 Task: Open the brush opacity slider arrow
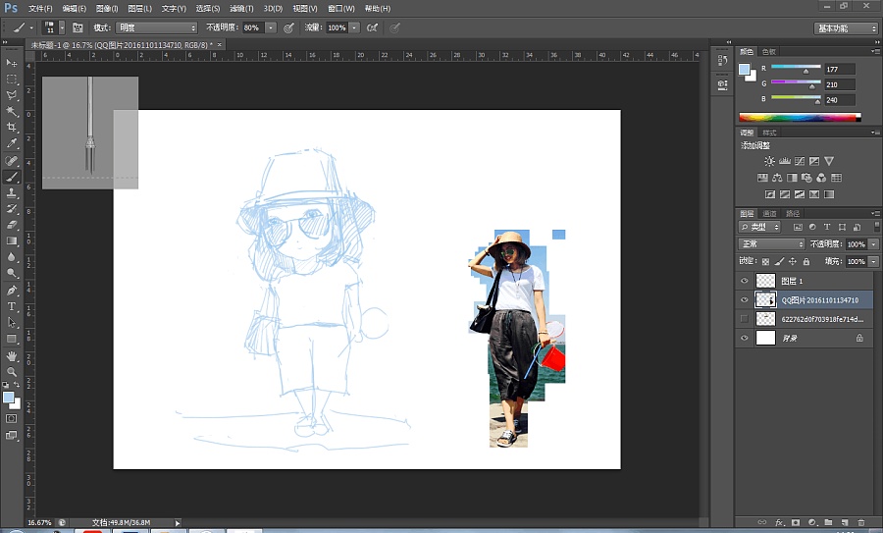[271, 27]
